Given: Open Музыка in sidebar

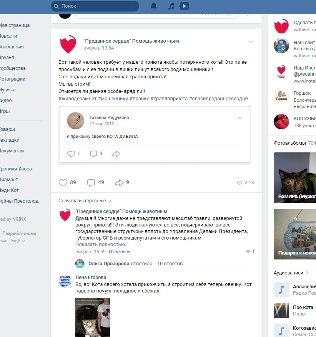Looking at the screenshot, I should tap(8, 90).
